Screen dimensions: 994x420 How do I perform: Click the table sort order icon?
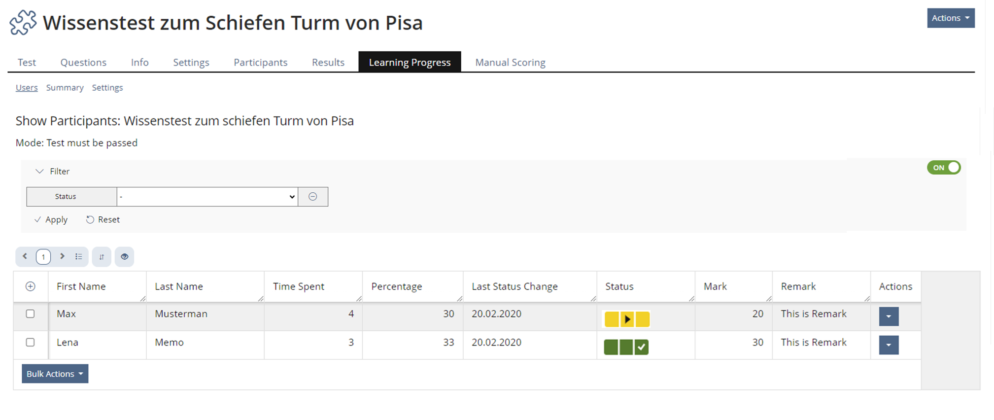102,257
